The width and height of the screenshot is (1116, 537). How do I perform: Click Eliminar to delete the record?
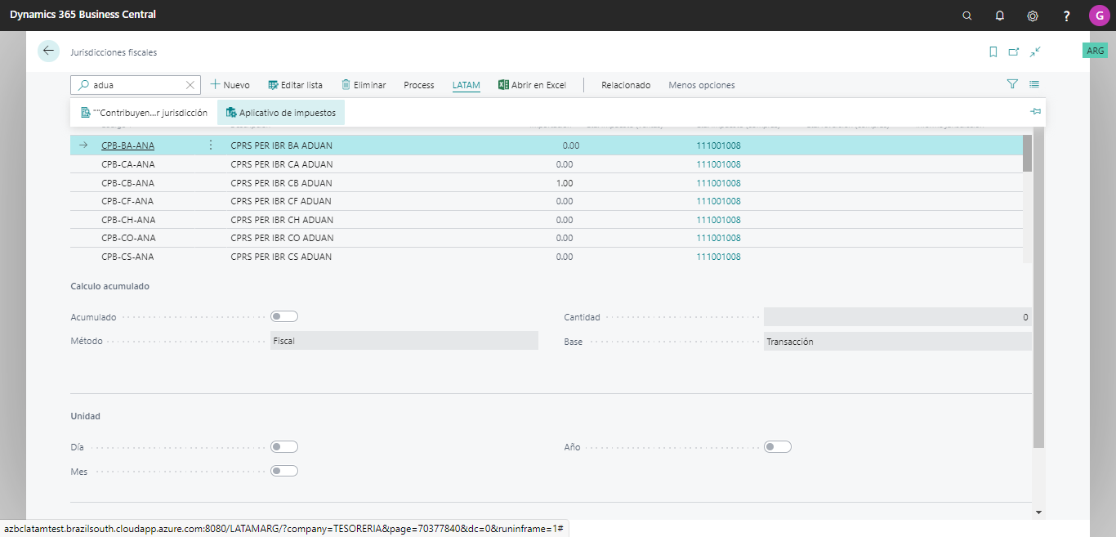tap(364, 85)
